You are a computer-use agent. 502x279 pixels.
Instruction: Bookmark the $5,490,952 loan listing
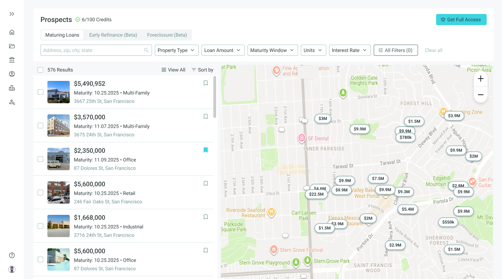click(206, 83)
